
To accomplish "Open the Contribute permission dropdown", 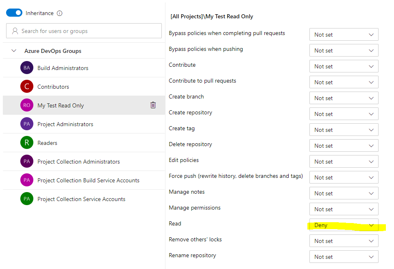I will 344,66.
